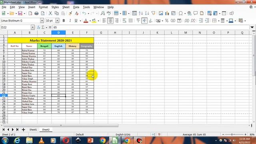Click the formula input line showing 65

(x=150, y=27)
